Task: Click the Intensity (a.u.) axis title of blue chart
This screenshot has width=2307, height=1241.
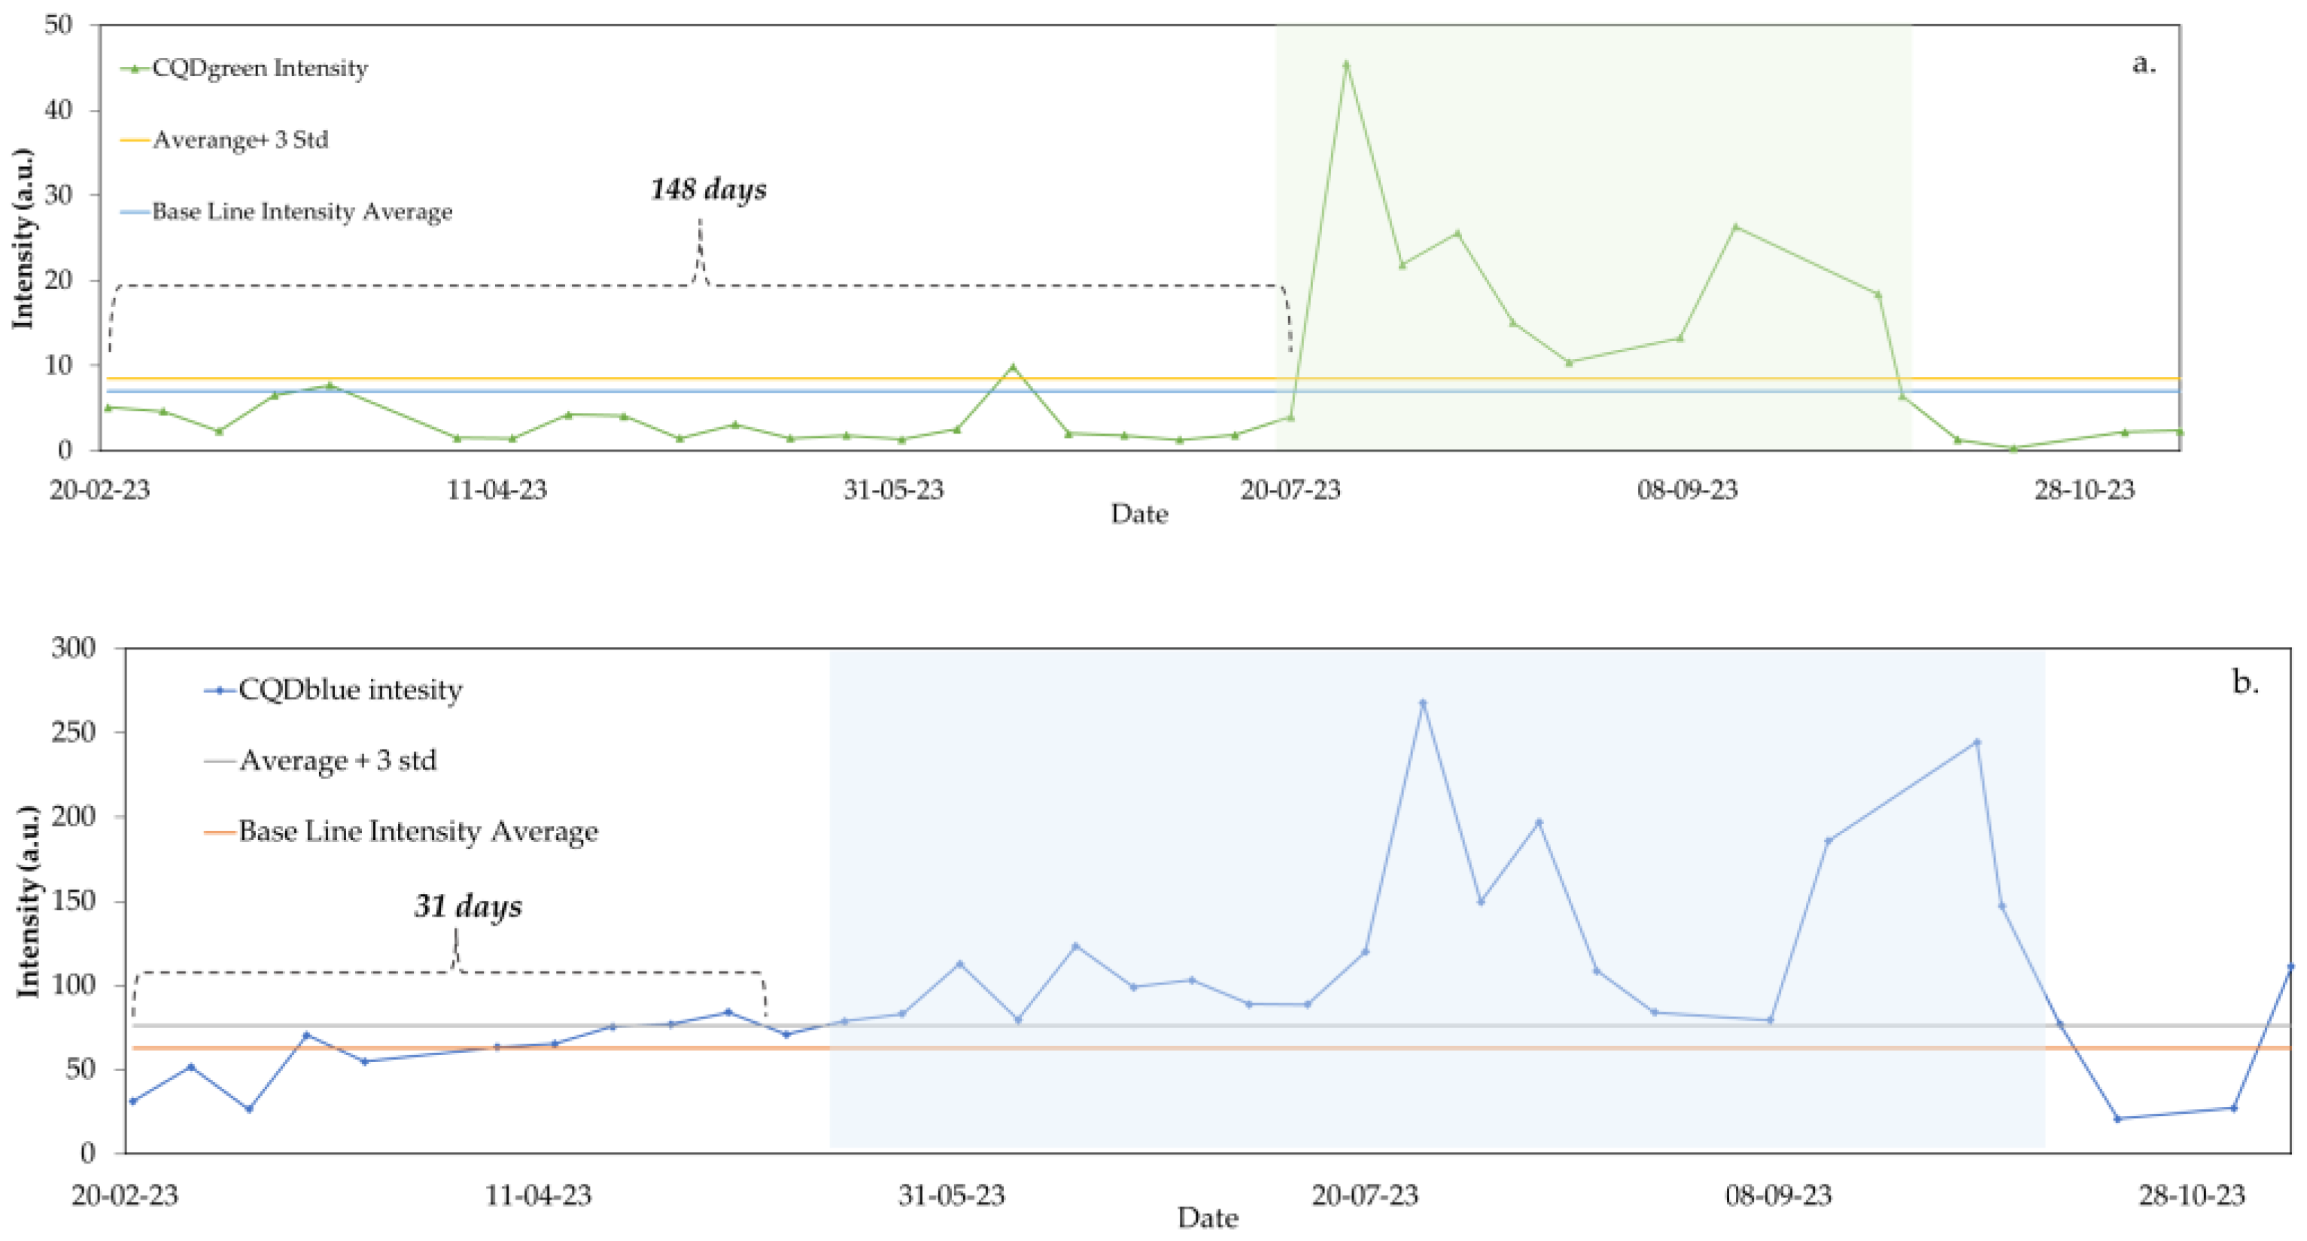Action: (x=27, y=902)
